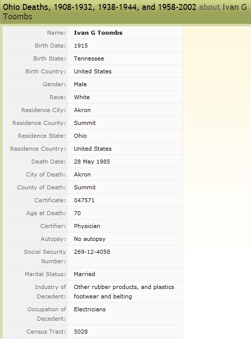Click the gender value Male
The height and width of the screenshot is (341, 251).
[x=80, y=84]
